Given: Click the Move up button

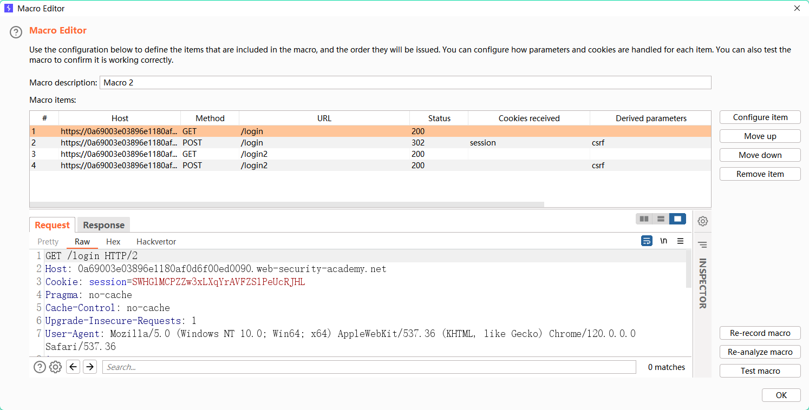Looking at the screenshot, I should coord(760,136).
